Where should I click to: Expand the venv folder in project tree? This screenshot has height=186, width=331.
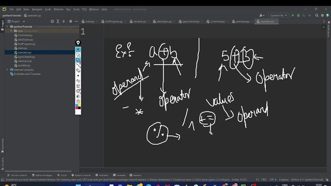(x=11, y=31)
